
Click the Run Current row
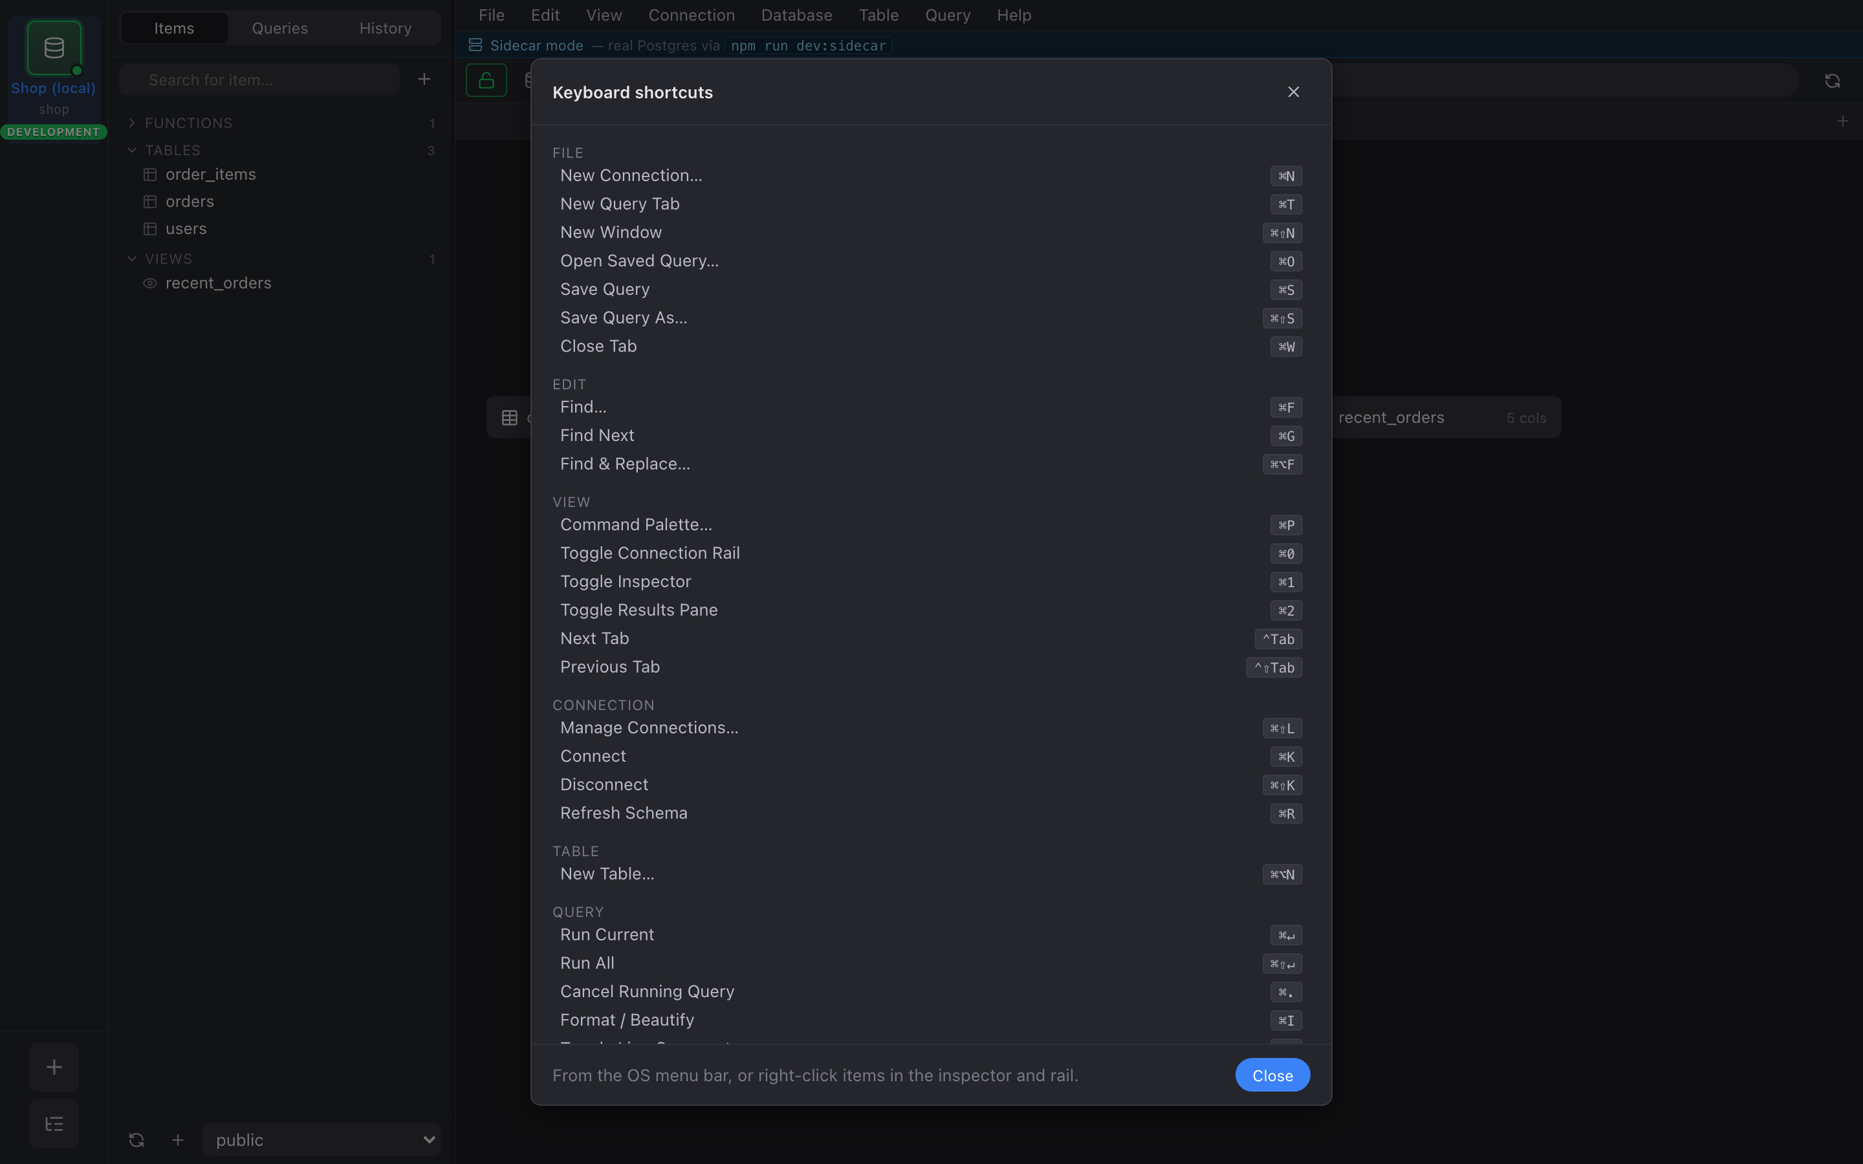tap(931, 935)
